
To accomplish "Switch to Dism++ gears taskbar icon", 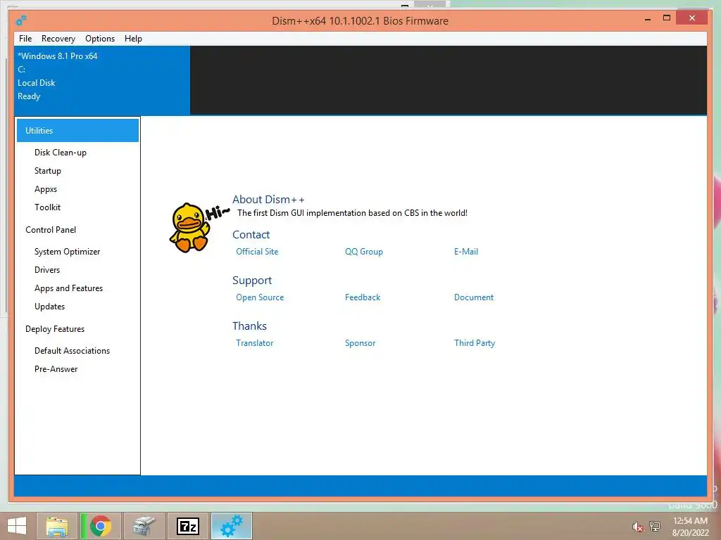I will [x=231, y=526].
